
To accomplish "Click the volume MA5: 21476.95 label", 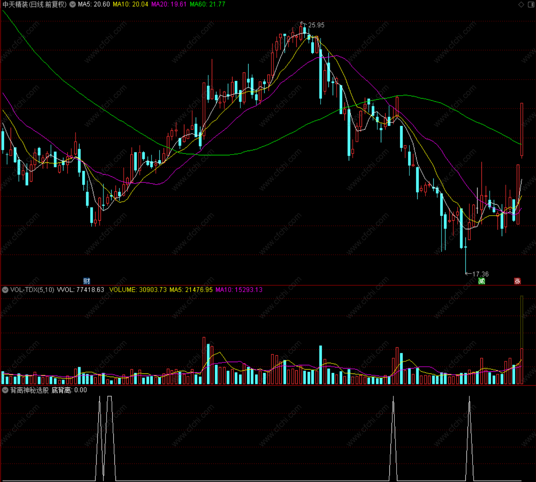I will coord(191,290).
